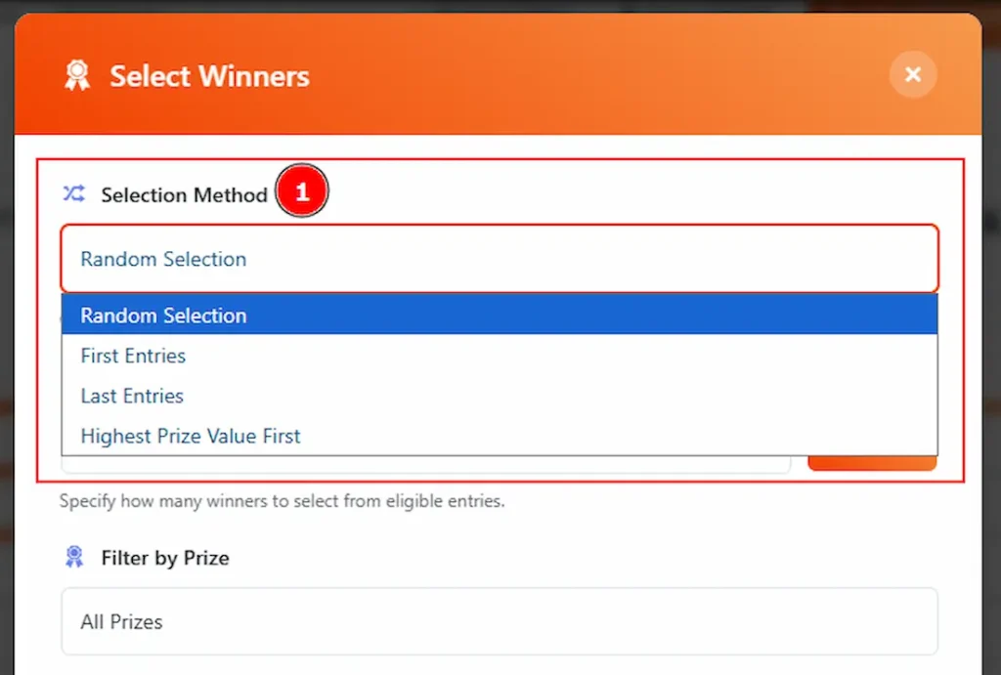The image size is (1001, 675).
Task: Select Highest Prize Value First option
Action: click(191, 436)
